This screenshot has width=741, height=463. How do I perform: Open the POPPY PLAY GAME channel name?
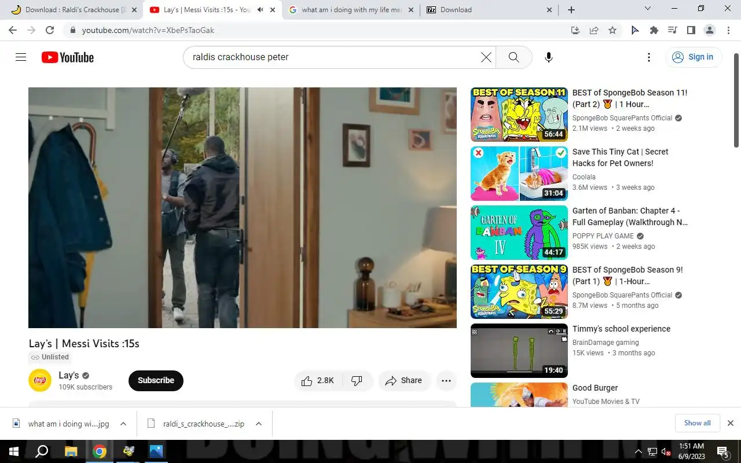click(x=603, y=236)
